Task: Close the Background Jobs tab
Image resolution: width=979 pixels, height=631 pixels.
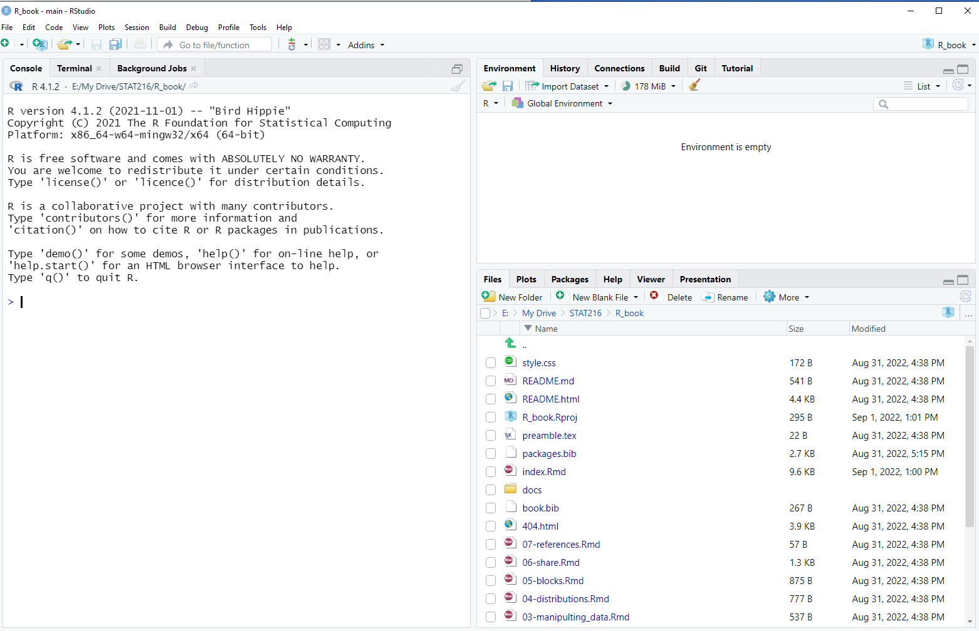Action: click(194, 69)
